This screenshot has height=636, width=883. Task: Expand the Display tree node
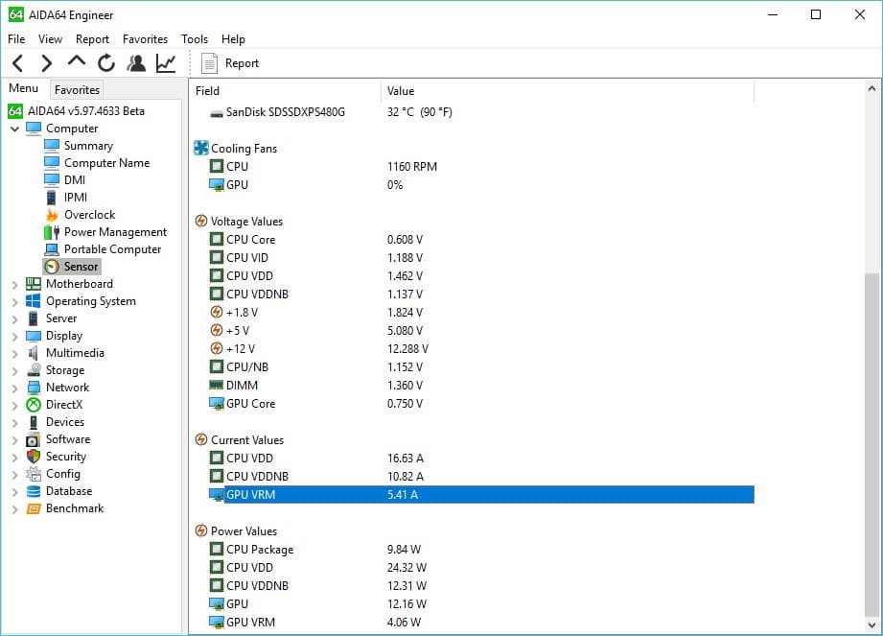click(x=14, y=337)
